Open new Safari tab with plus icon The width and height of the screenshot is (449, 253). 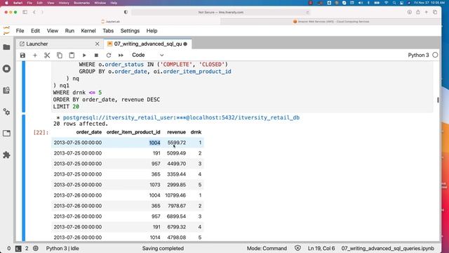click(427, 12)
